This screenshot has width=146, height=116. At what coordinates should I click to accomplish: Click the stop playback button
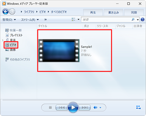coord(50,108)
